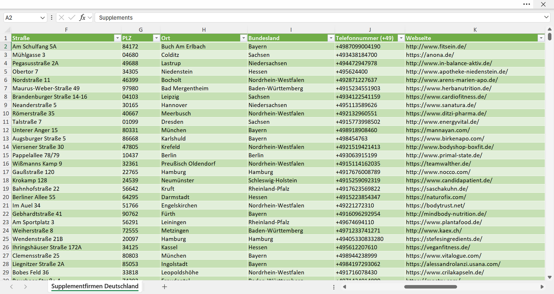Select column K header
Image resolution: width=554 pixels, height=294 pixels.
tap(475, 30)
